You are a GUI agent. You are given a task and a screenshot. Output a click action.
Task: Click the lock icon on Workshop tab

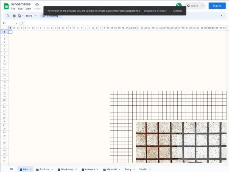click(x=59, y=169)
